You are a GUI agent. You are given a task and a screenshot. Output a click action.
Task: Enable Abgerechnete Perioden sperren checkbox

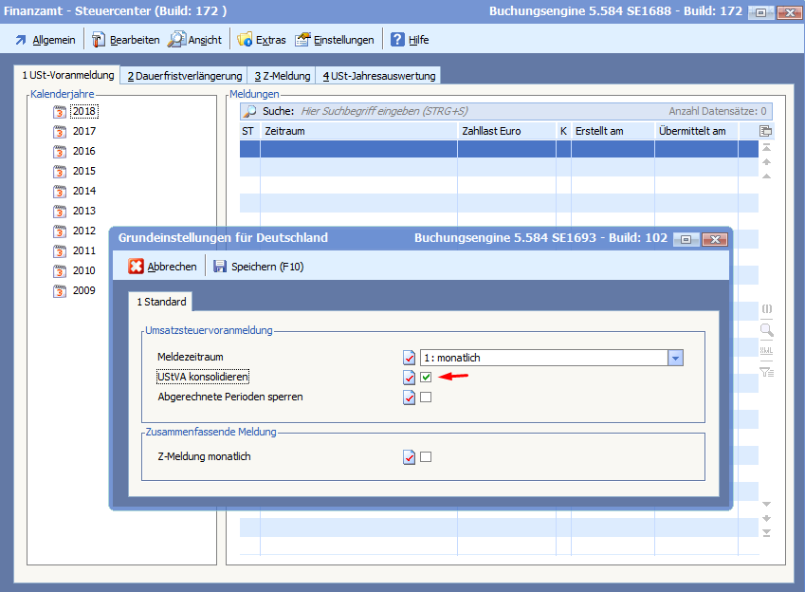[426, 398]
